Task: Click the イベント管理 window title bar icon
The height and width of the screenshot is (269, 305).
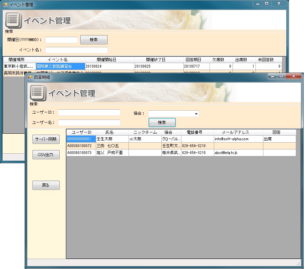Action: 5,5
